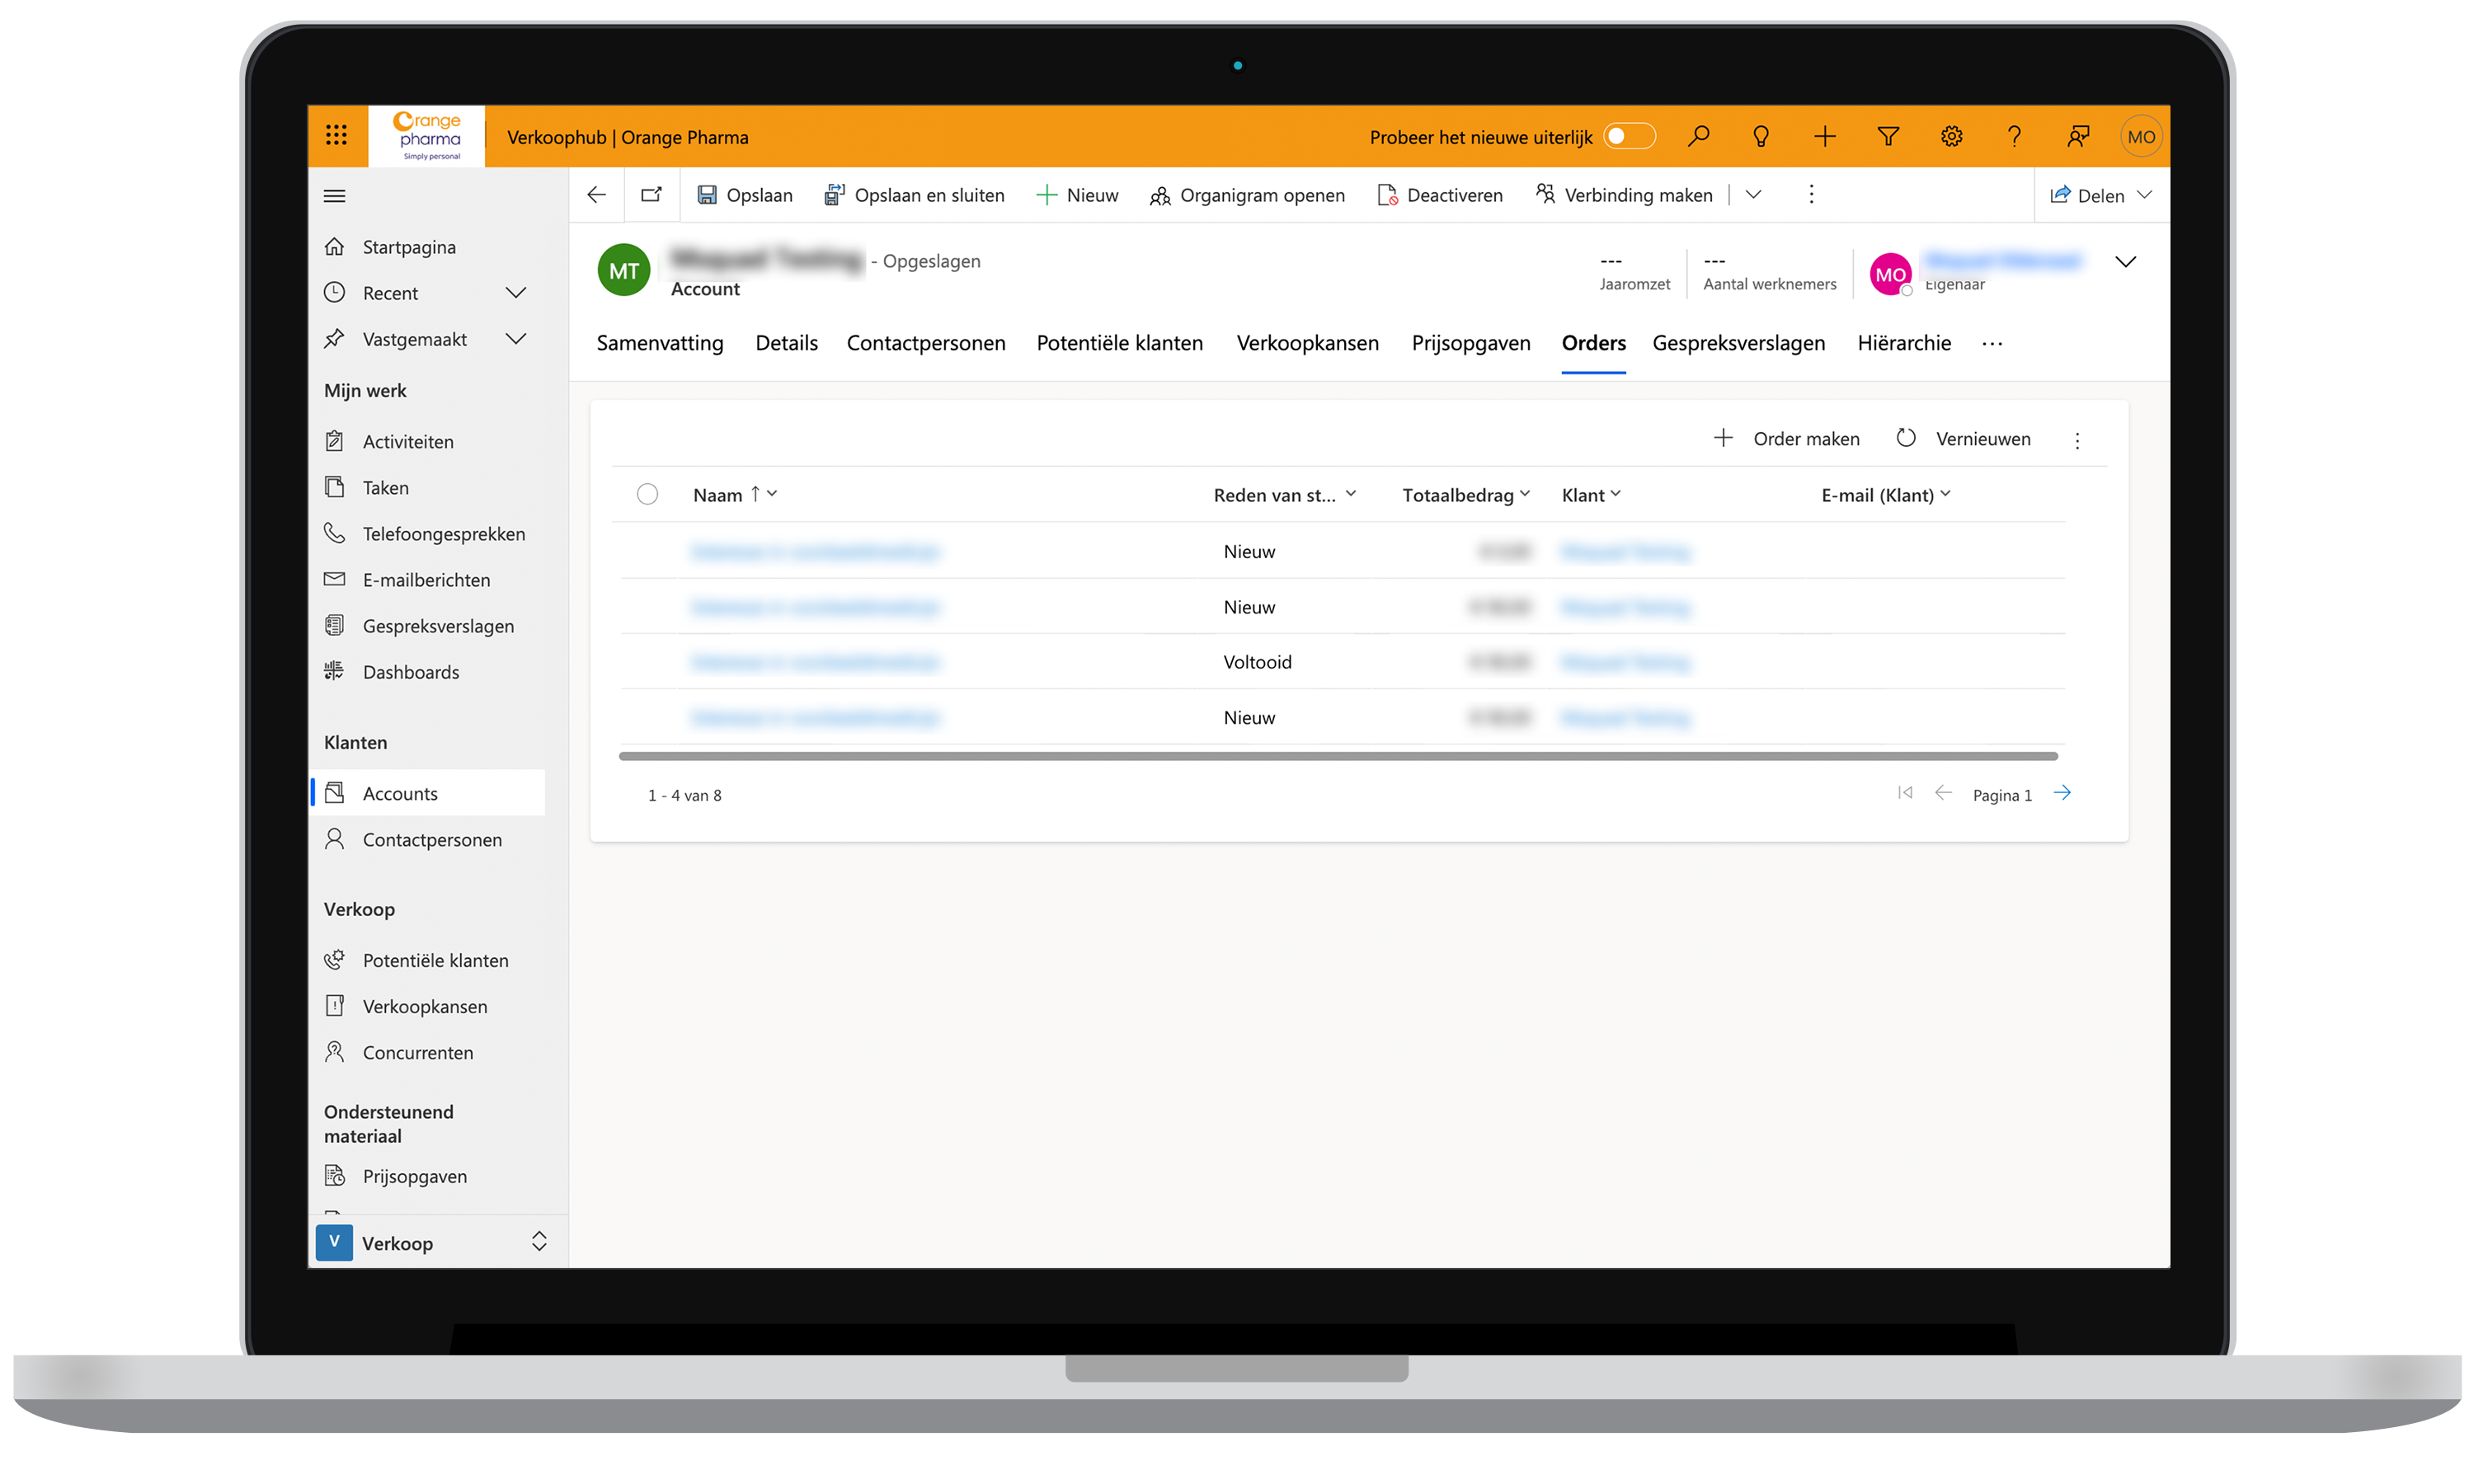The height and width of the screenshot is (1484, 2474).
Task: Switch to the Hiërarchie tab
Action: [1905, 343]
